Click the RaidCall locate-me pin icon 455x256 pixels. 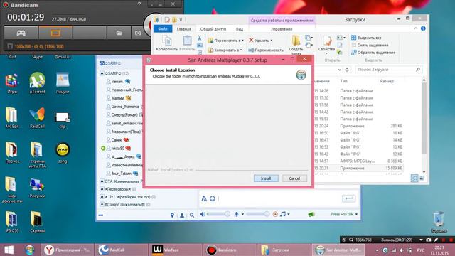[x=172, y=215]
